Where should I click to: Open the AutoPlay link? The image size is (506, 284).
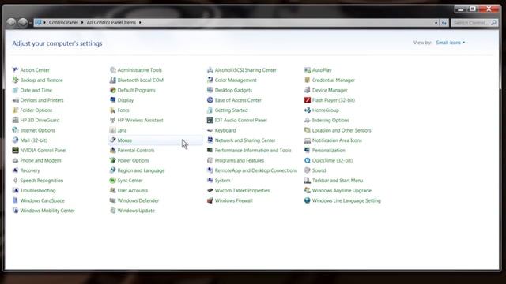[x=322, y=70]
